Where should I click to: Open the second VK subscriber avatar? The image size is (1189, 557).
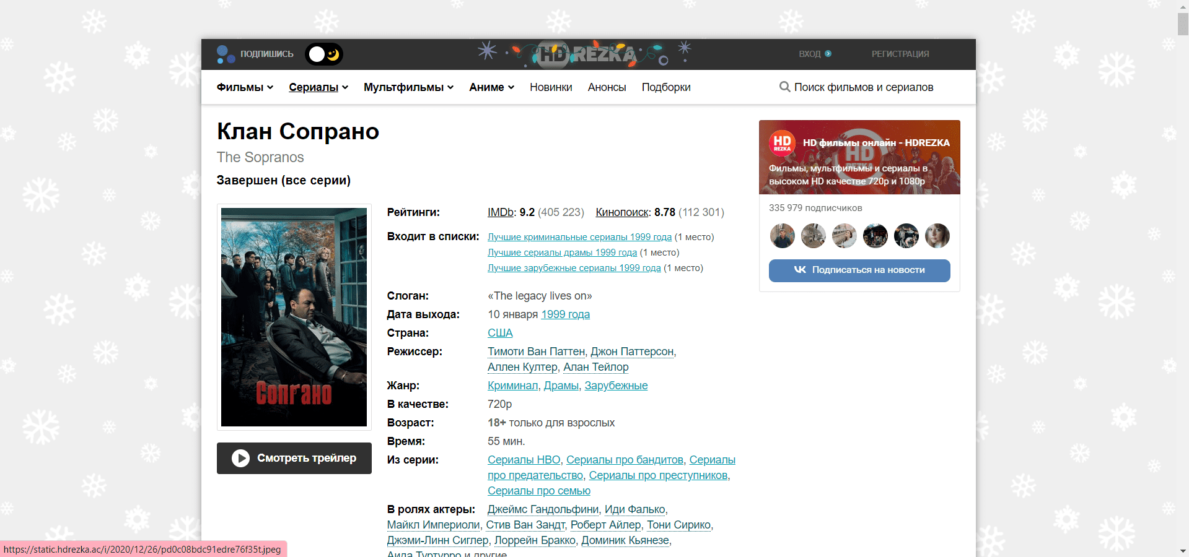[814, 236]
